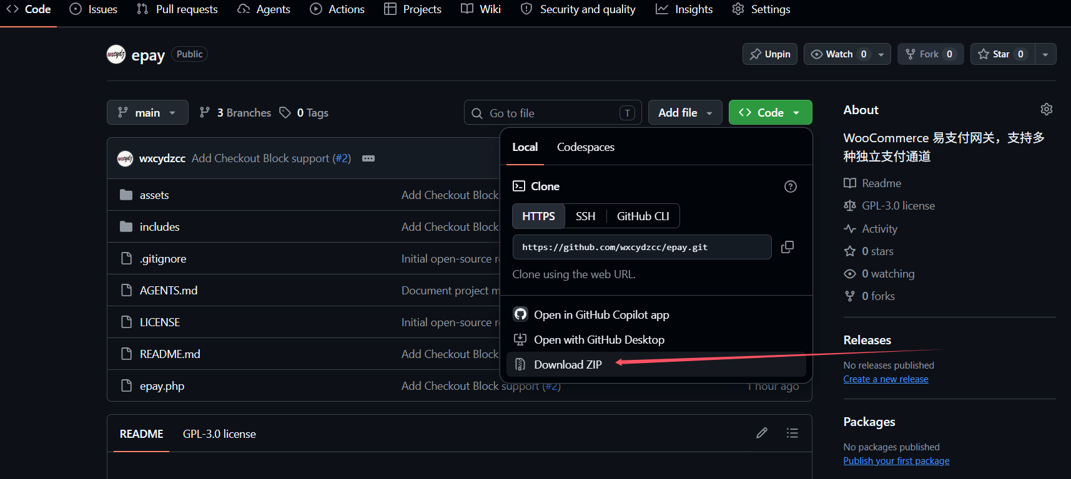Open the Security and quality tab

coord(578,9)
